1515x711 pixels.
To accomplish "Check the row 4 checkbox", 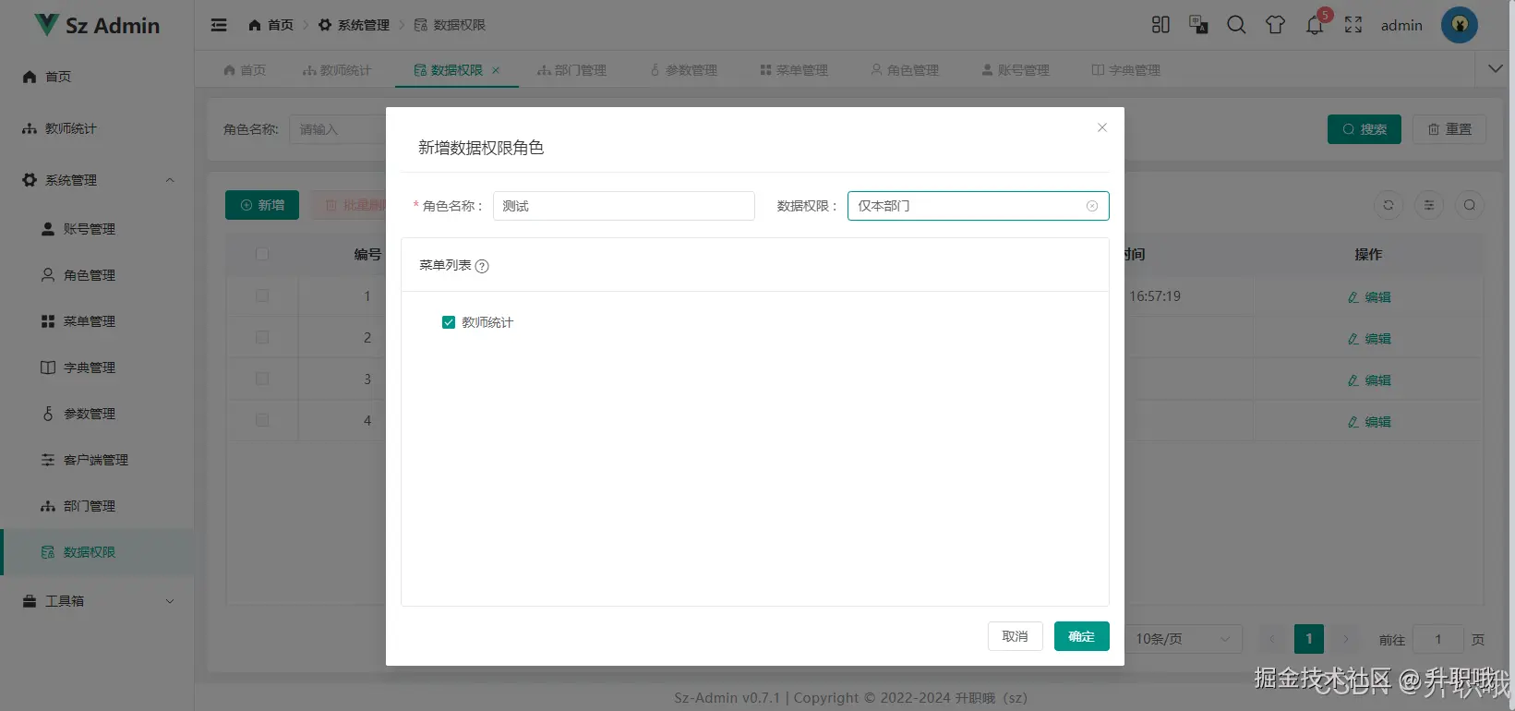I will pos(262,420).
